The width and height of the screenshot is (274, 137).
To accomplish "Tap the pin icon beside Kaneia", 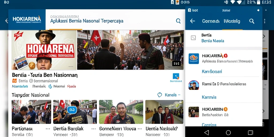I will point(159,95).
